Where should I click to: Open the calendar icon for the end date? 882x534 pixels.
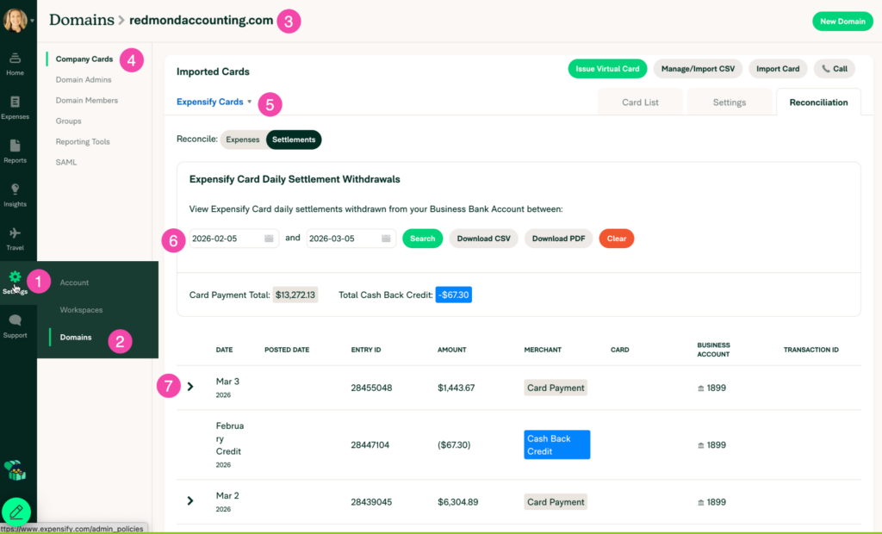pyautogui.click(x=386, y=239)
